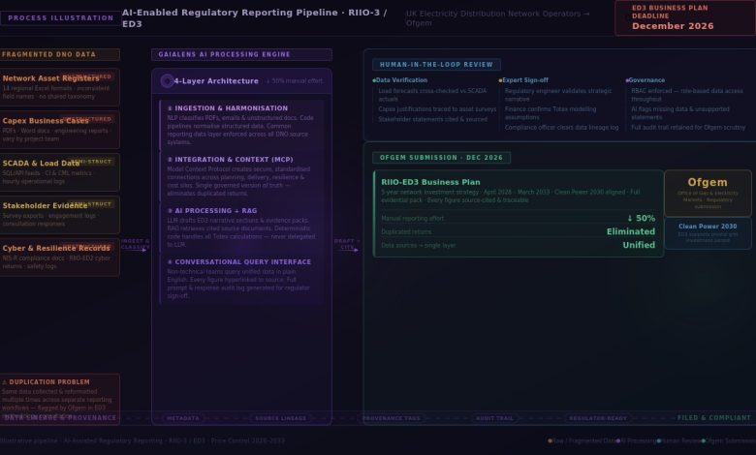Screen dimensions: 756x455
Task: Click the orange Expert Sign-off bullet dot
Action: point(500,80)
